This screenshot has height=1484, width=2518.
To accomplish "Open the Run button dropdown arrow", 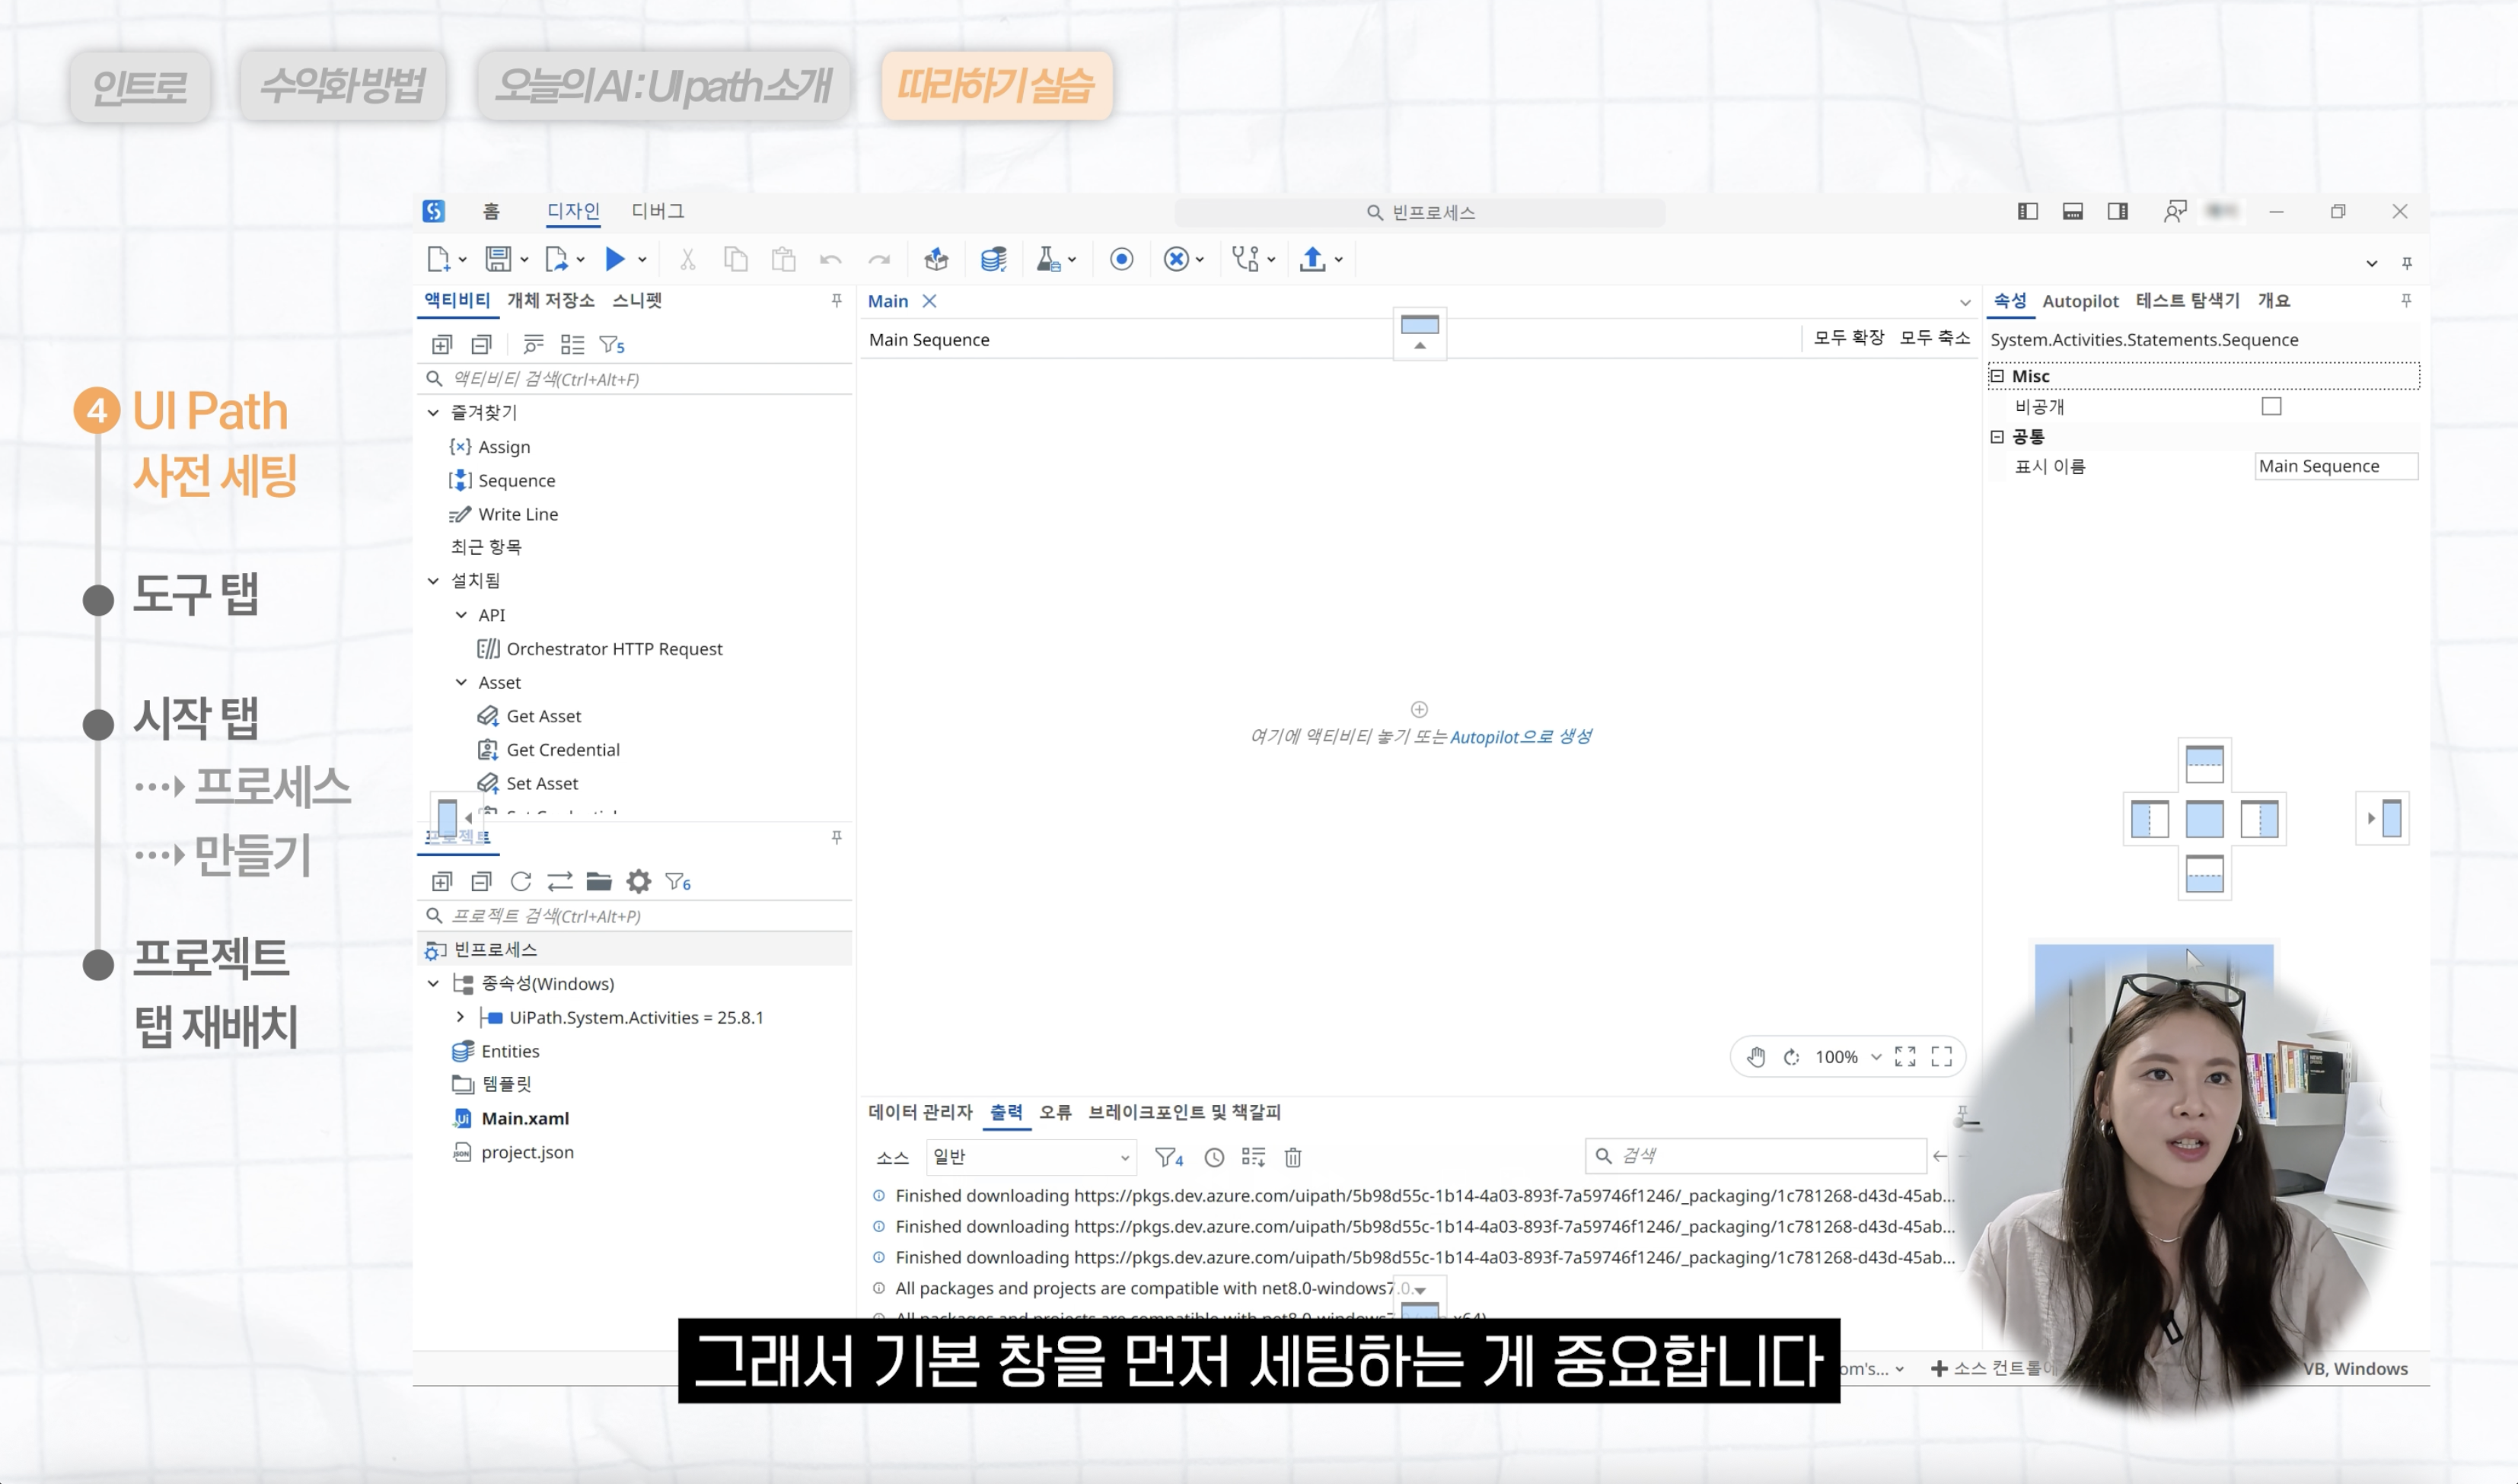I will (642, 260).
